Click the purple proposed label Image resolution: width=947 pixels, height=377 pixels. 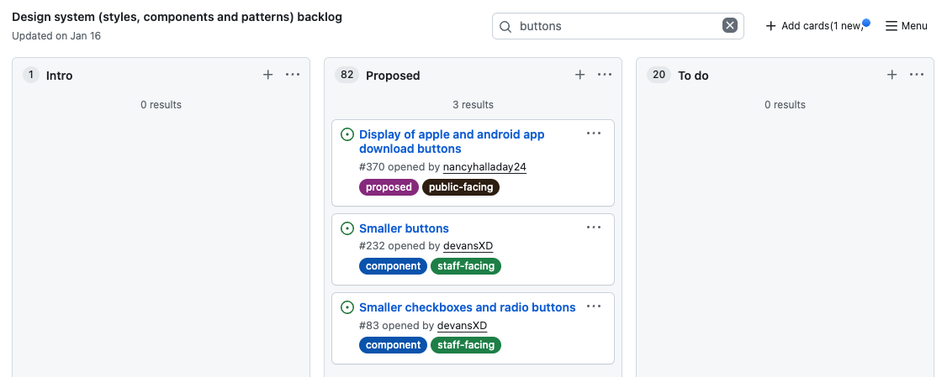pos(389,187)
